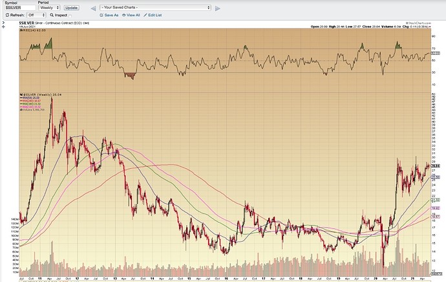Open the Refresh interval dropdown set to Off
Screen dimensions: 446x282
(36, 15)
